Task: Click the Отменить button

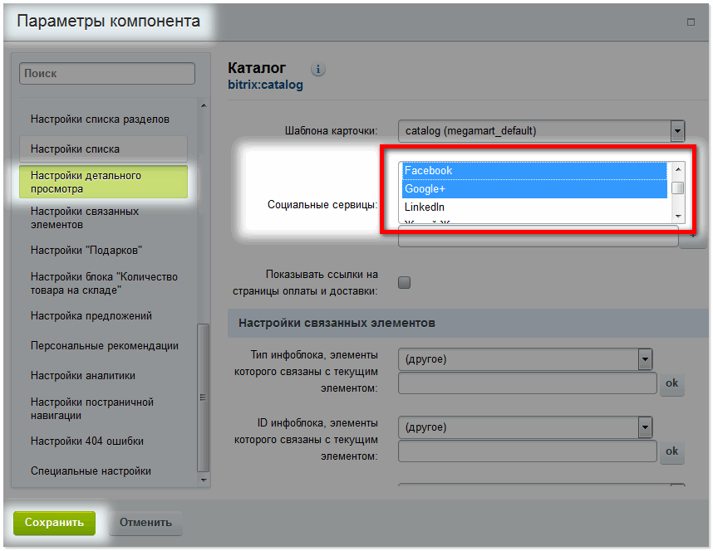Action: click(145, 523)
